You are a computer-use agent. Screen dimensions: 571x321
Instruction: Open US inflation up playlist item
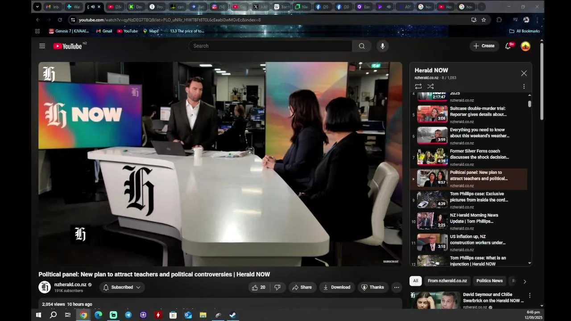coord(468,243)
